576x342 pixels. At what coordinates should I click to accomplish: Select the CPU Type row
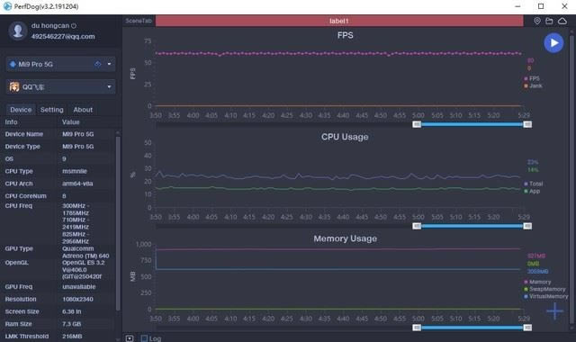coord(58,172)
